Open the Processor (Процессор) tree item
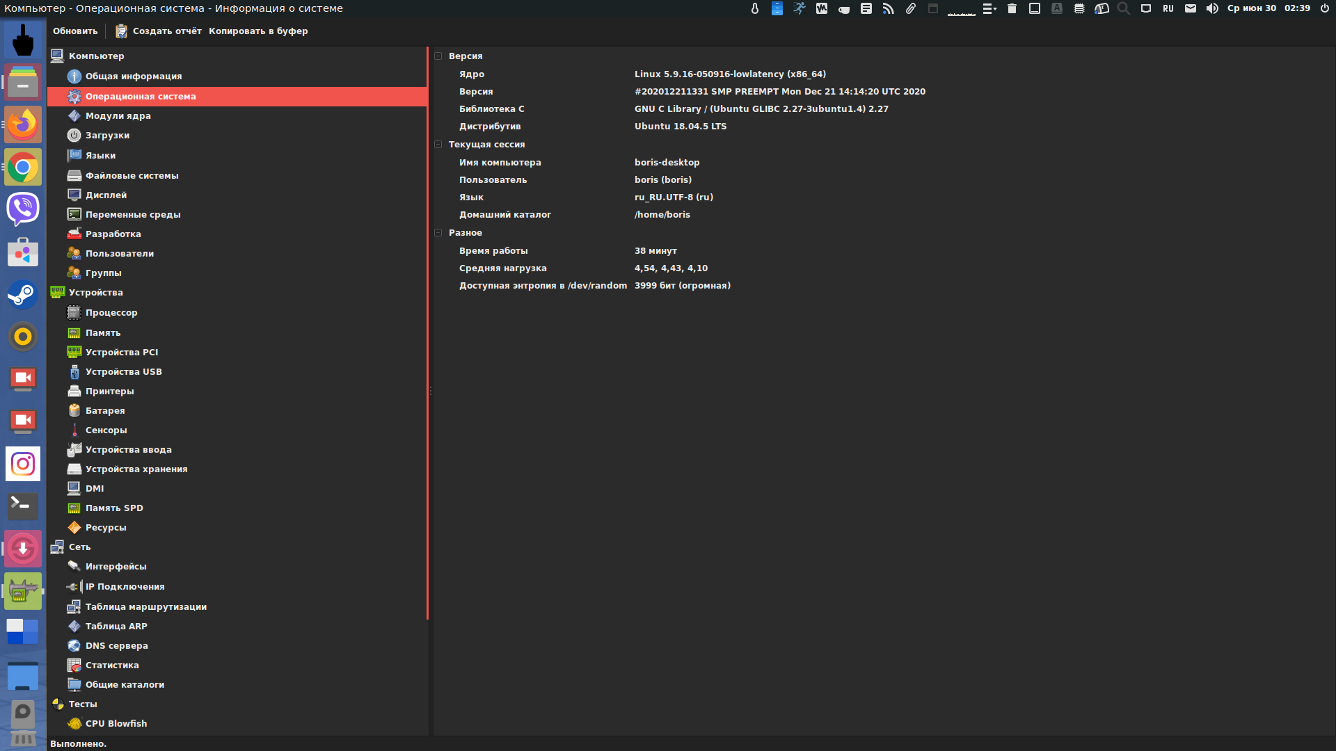Screen dimensions: 1336x751 click(x=111, y=313)
